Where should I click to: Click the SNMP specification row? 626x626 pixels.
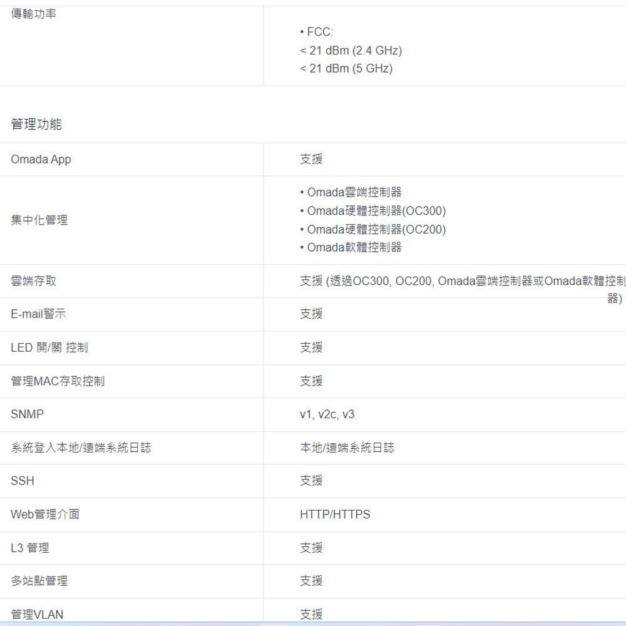(x=28, y=414)
